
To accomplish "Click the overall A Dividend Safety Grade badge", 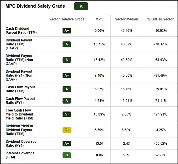I will click(x=81, y=6).
